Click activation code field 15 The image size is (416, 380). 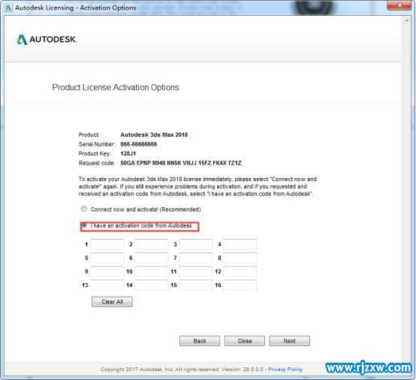pos(196,285)
